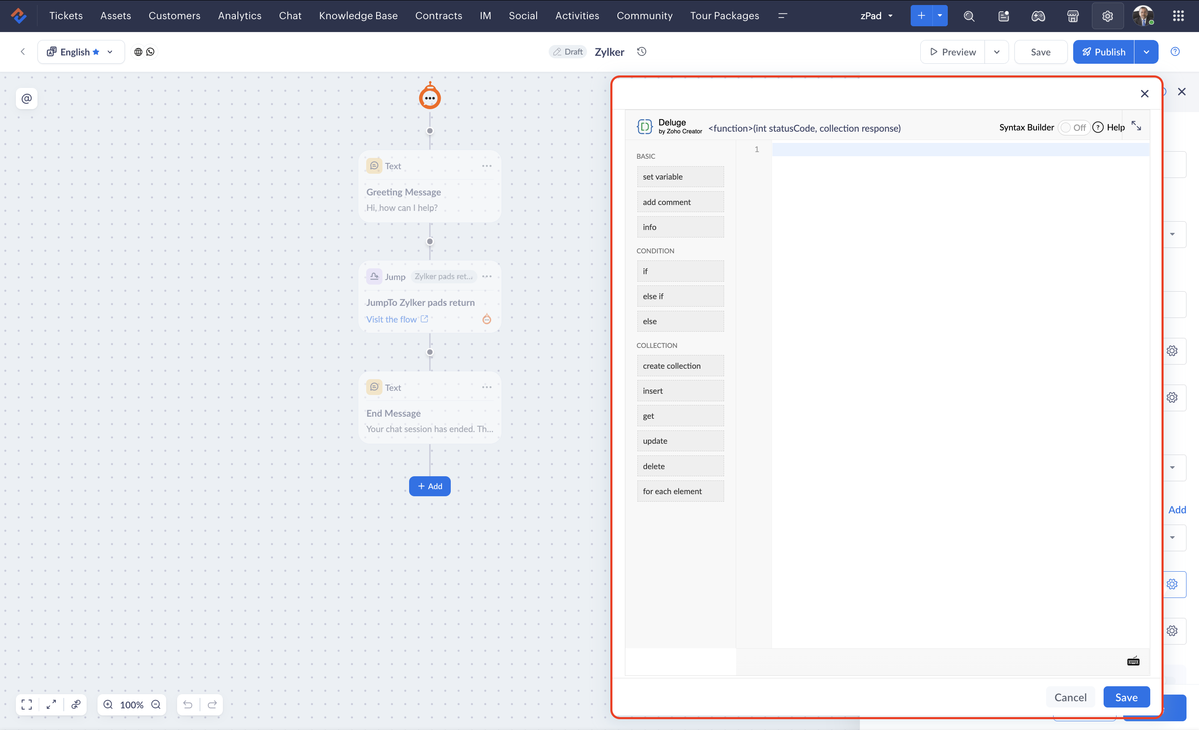The image size is (1199, 730).
Task: Open the Knowledge Base tab
Action: click(358, 16)
